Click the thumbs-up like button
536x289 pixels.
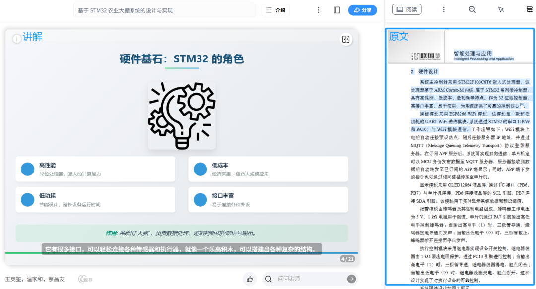(x=250, y=279)
